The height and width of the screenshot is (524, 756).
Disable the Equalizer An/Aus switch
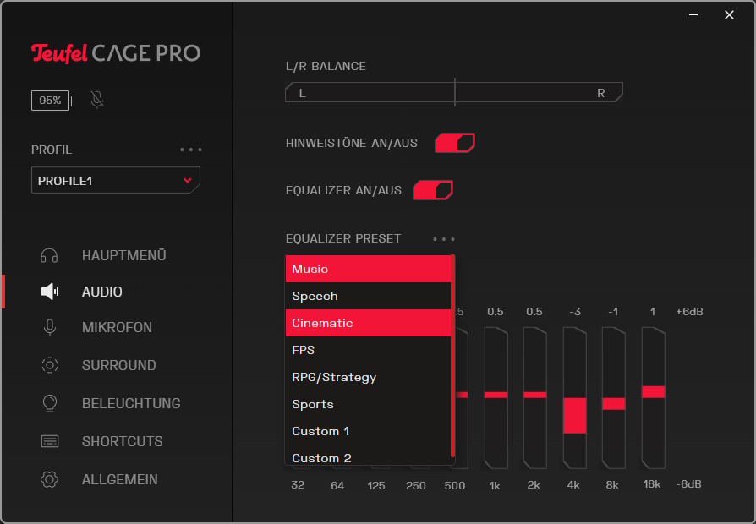433,190
